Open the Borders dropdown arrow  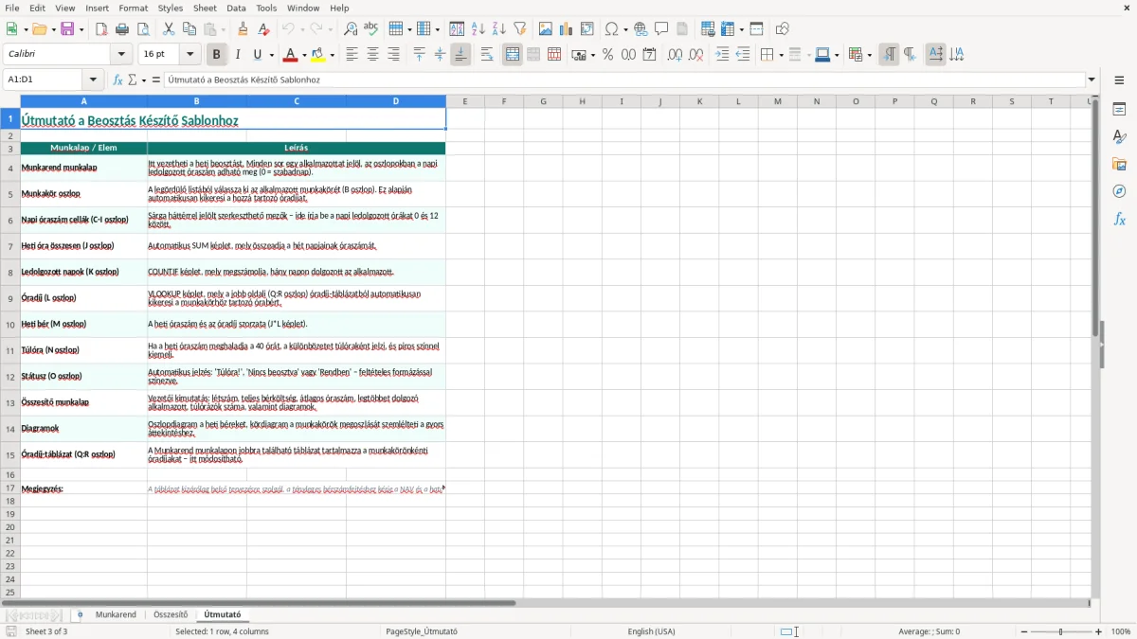780,55
